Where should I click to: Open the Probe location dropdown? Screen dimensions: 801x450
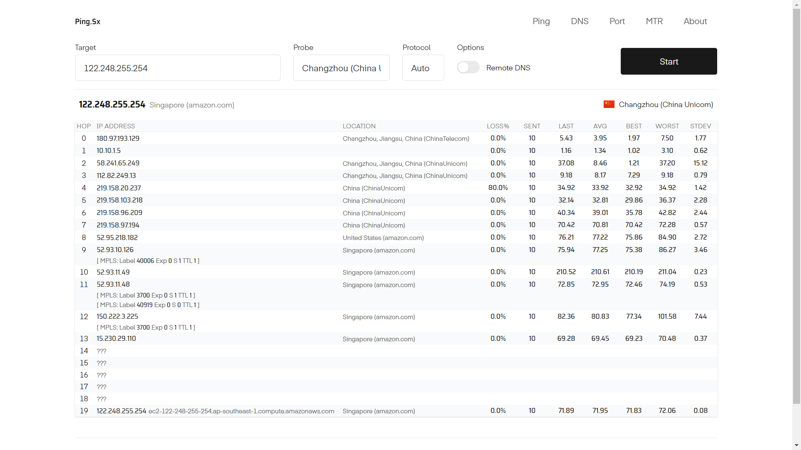(341, 68)
